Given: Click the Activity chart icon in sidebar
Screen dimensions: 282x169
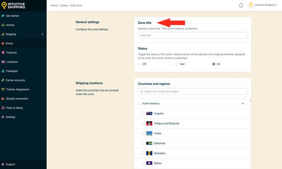Looking at the screenshot, I should click(3, 25).
